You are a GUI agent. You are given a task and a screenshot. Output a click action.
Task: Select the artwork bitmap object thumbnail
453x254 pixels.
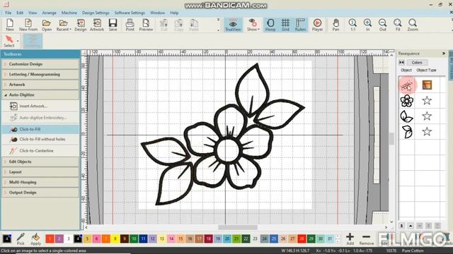coord(407,85)
